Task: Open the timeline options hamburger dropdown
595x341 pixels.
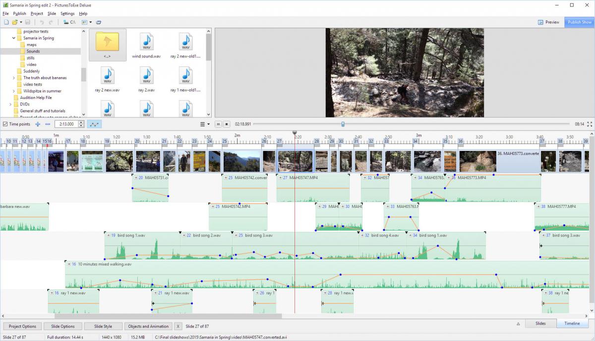Action: tap(205, 124)
